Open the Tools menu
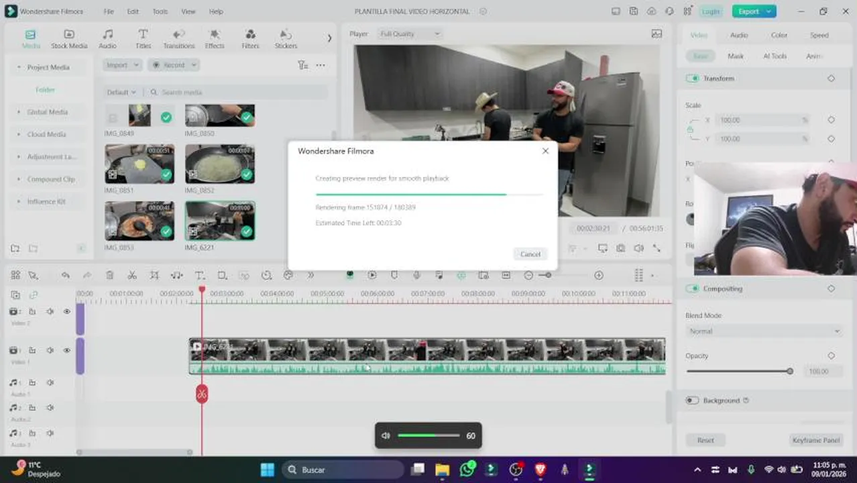 [160, 11]
